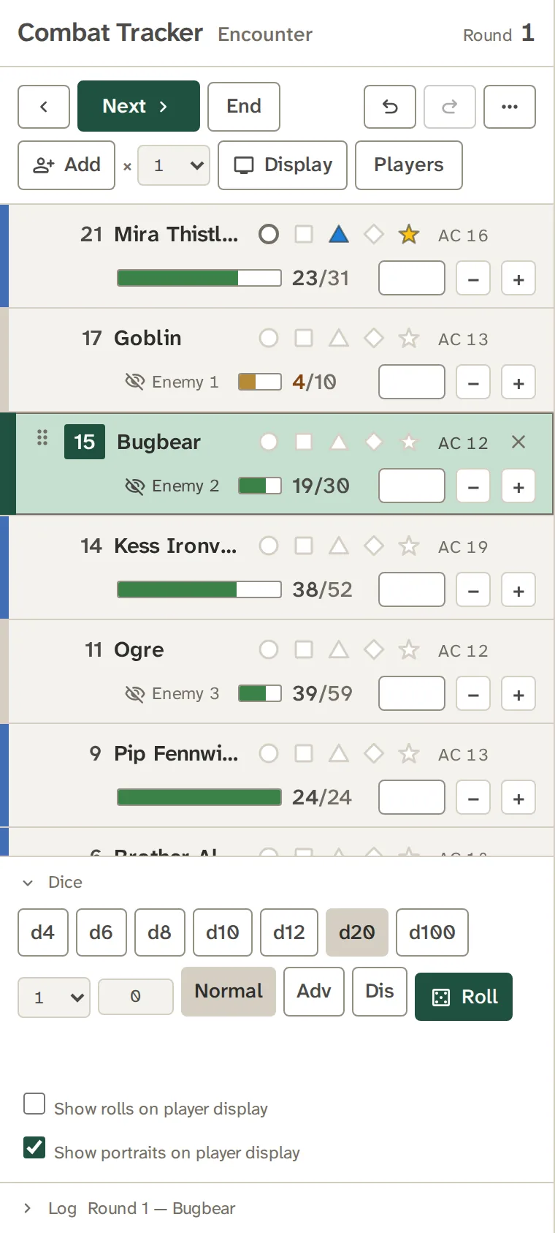Screen dimensions: 555x1233
Task: Choose the d12 die
Action: click(x=289, y=932)
